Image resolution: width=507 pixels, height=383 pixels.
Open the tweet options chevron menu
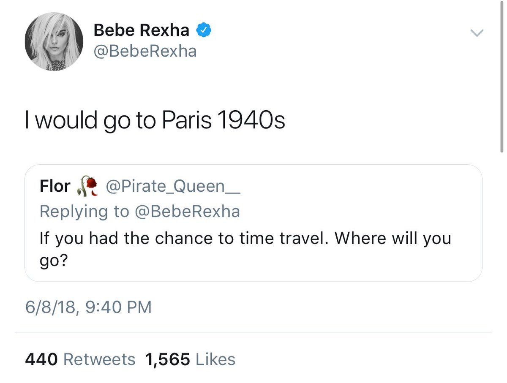pyautogui.click(x=477, y=33)
